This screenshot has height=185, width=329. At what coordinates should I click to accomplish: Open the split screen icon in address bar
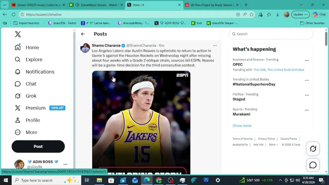click(238, 15)
